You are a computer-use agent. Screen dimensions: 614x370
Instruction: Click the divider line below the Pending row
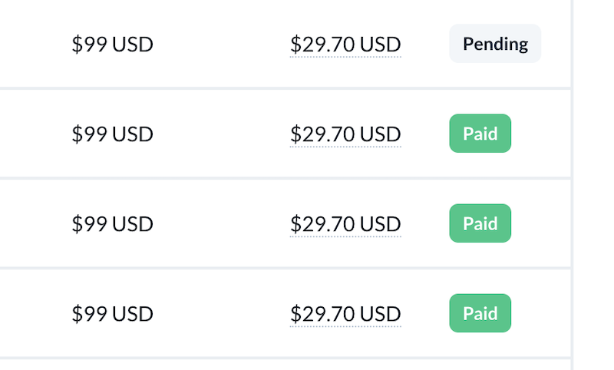coord(285,88)
